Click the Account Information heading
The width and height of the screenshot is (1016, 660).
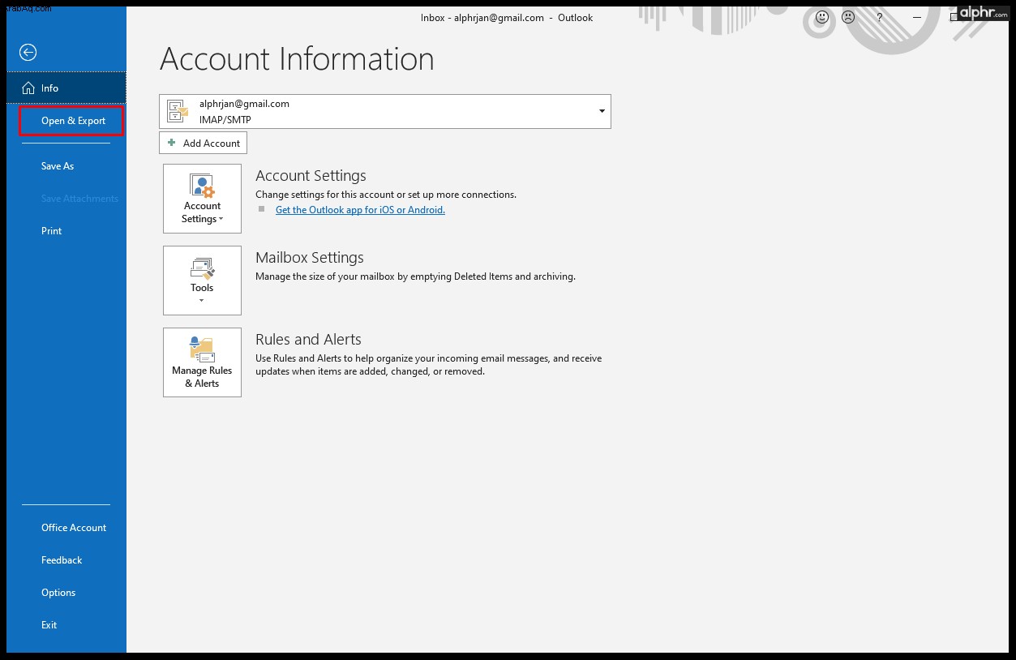pos(297,59)
